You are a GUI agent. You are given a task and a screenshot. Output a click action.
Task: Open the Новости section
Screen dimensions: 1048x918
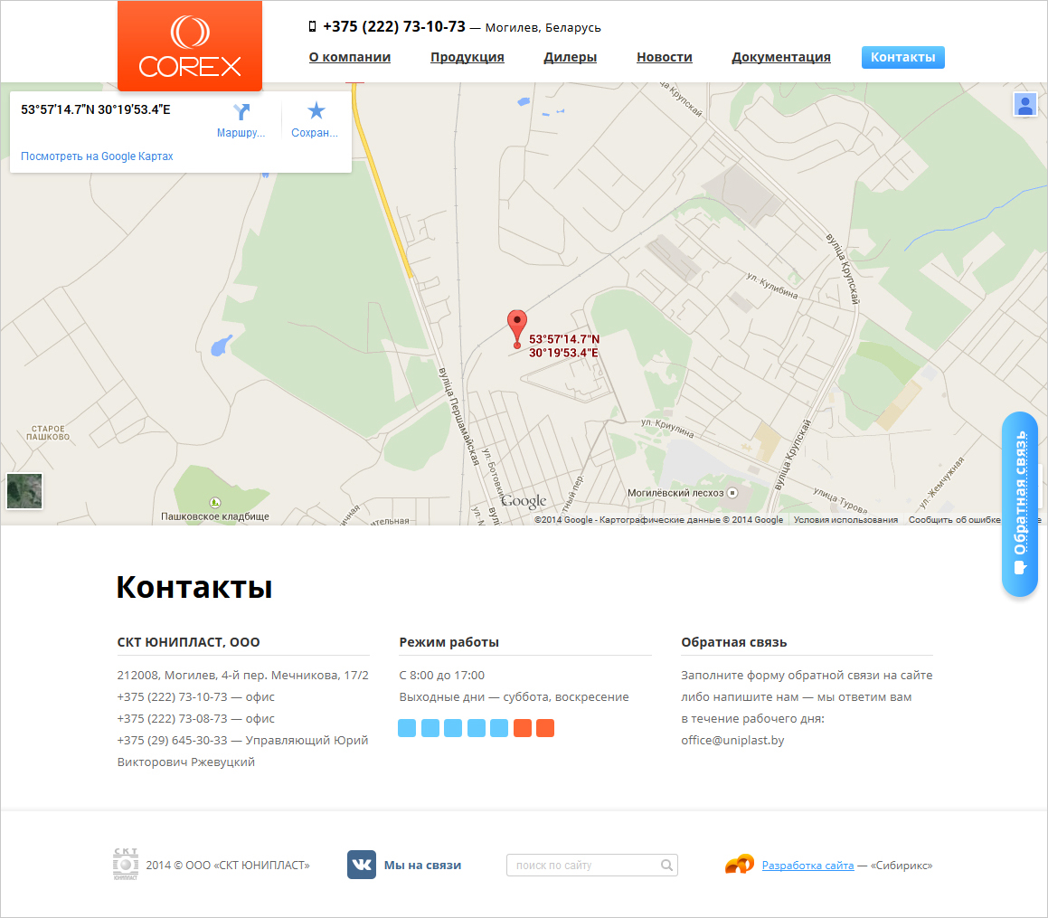[665, 57]
